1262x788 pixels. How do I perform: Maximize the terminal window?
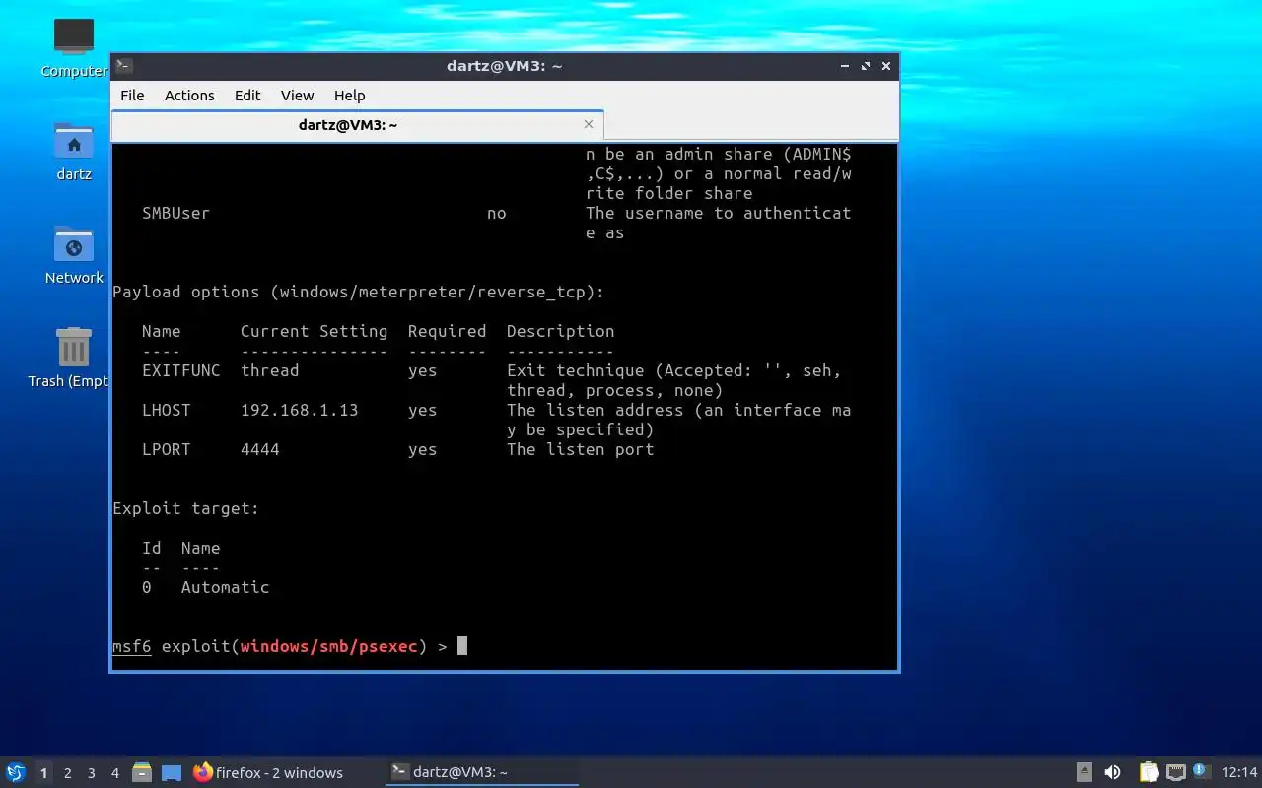tap(866, 66)
